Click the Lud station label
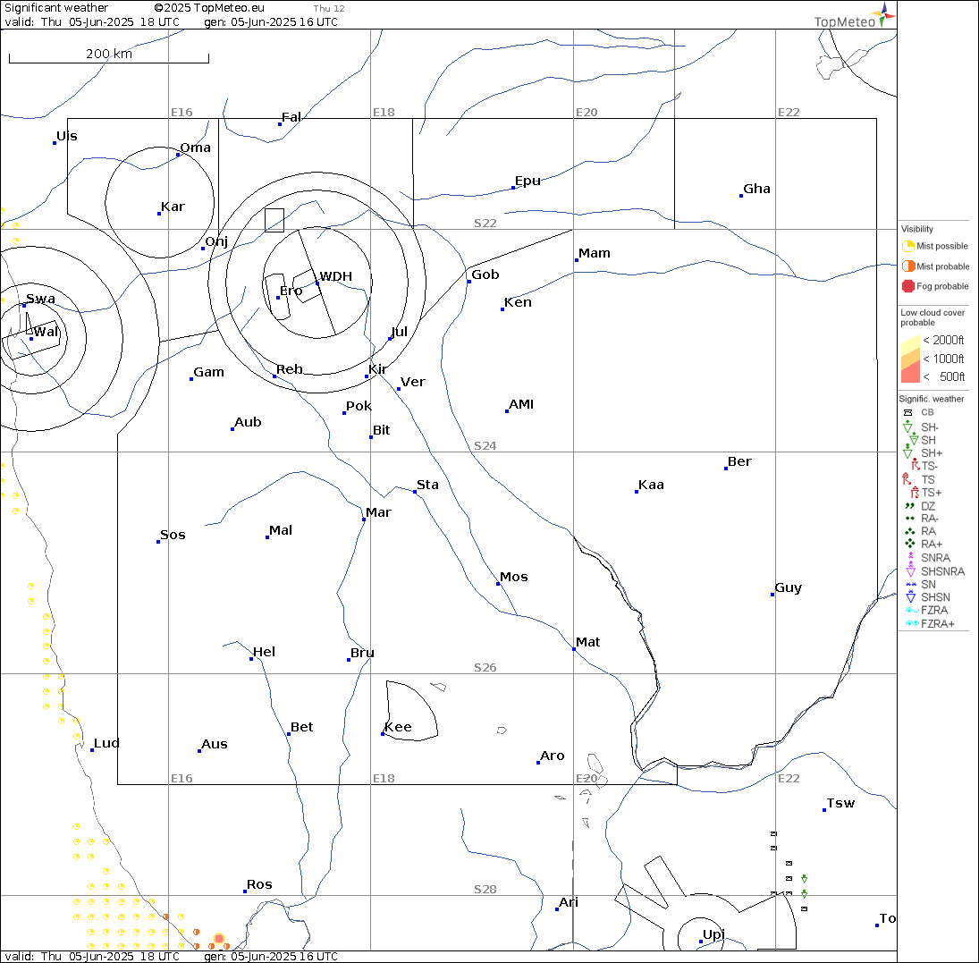Viewport: 979px width, 963px height. [106, 743]
